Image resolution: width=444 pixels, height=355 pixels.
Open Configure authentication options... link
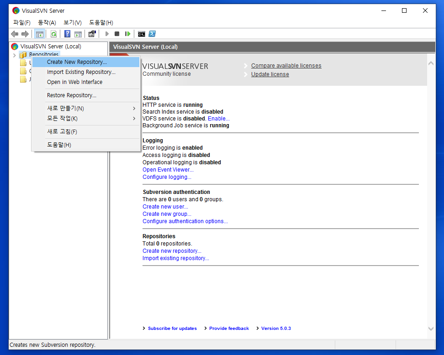tap(185, 221)
